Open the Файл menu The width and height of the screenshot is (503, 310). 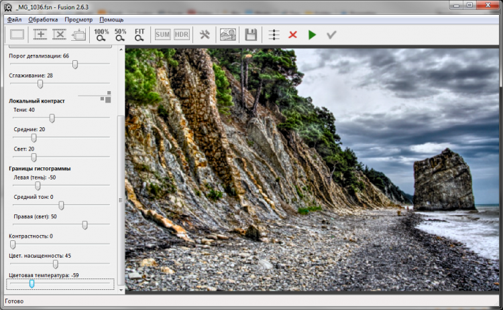[x=15, y=19]
